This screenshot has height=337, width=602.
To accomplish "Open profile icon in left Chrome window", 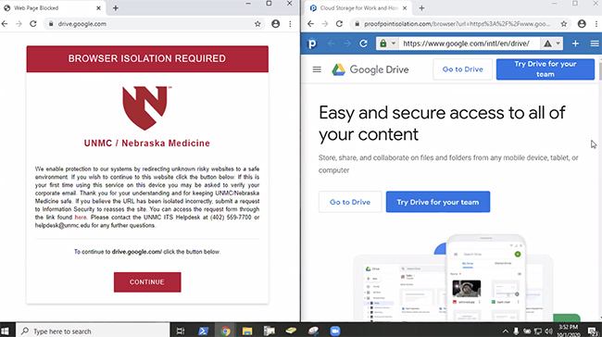I will pyautogui.click(x=276, y=24).
